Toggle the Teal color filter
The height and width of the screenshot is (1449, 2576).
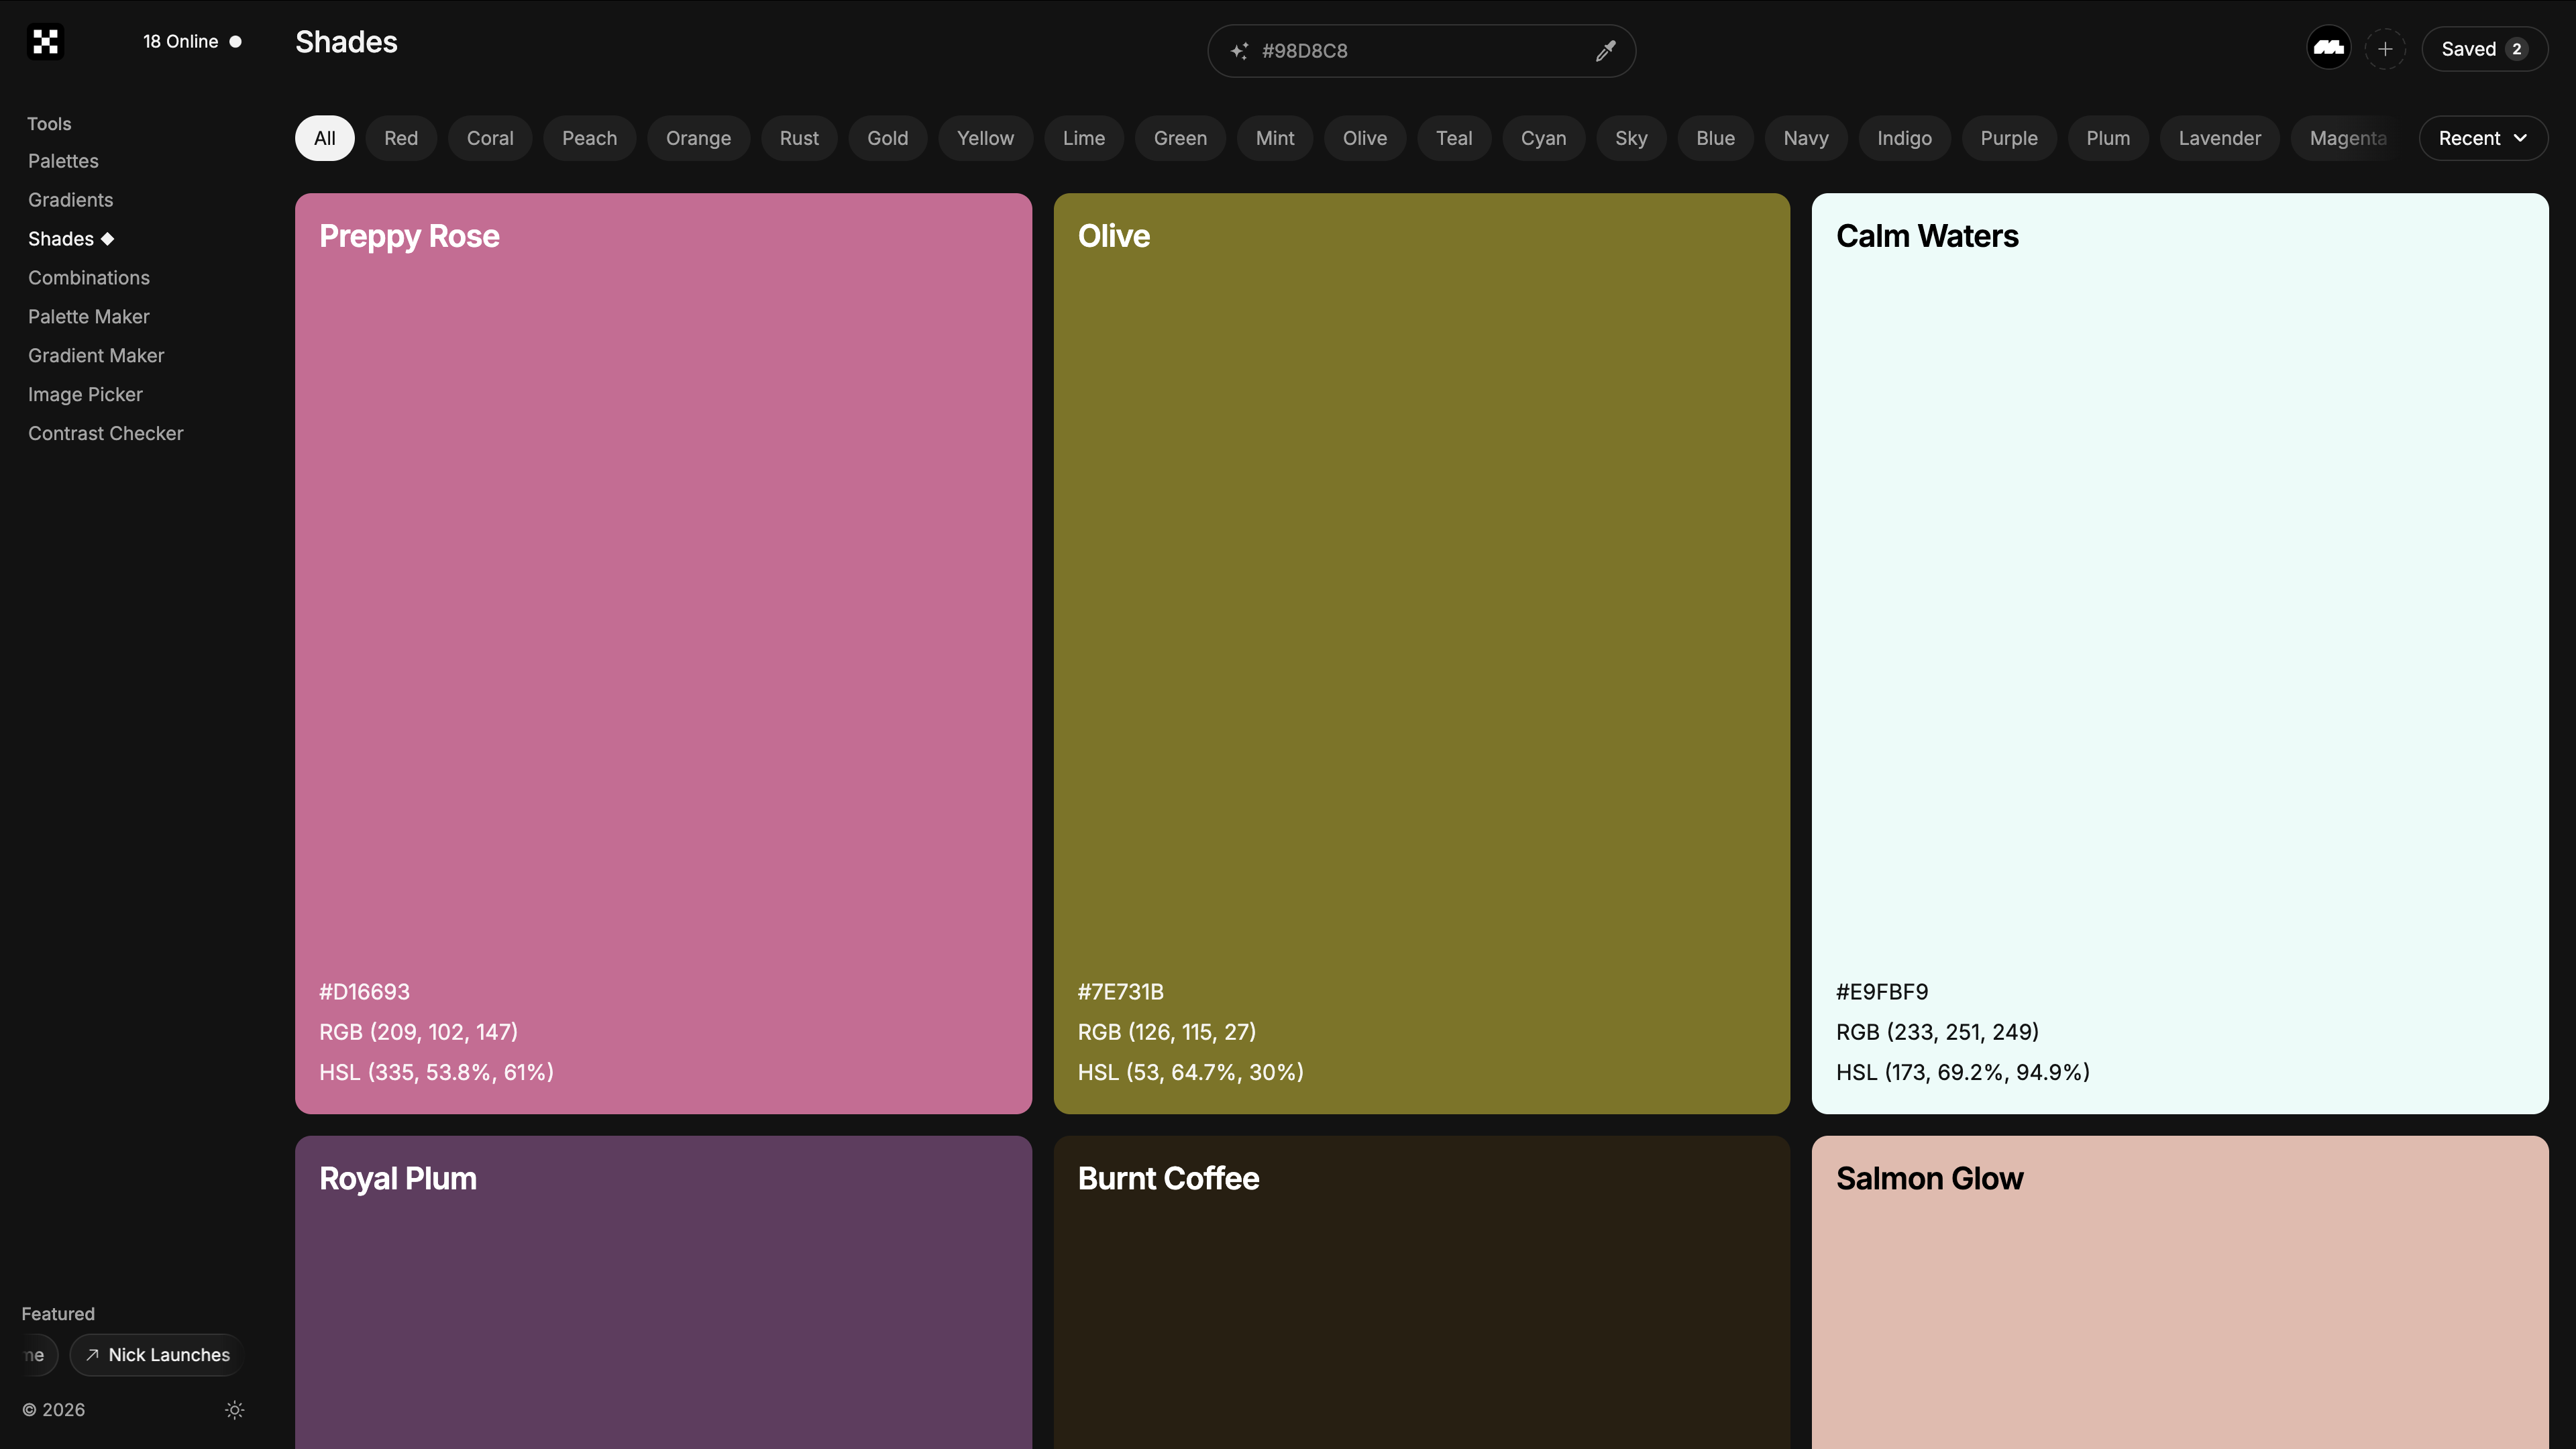coord(1453,138)
